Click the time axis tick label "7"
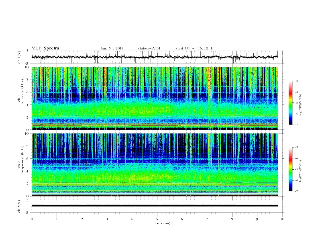This screenshot has height=246, width=318. coord(207,219)
